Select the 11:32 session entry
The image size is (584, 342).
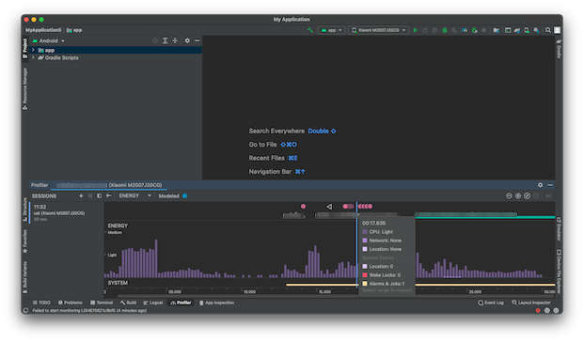click(66, 213)
